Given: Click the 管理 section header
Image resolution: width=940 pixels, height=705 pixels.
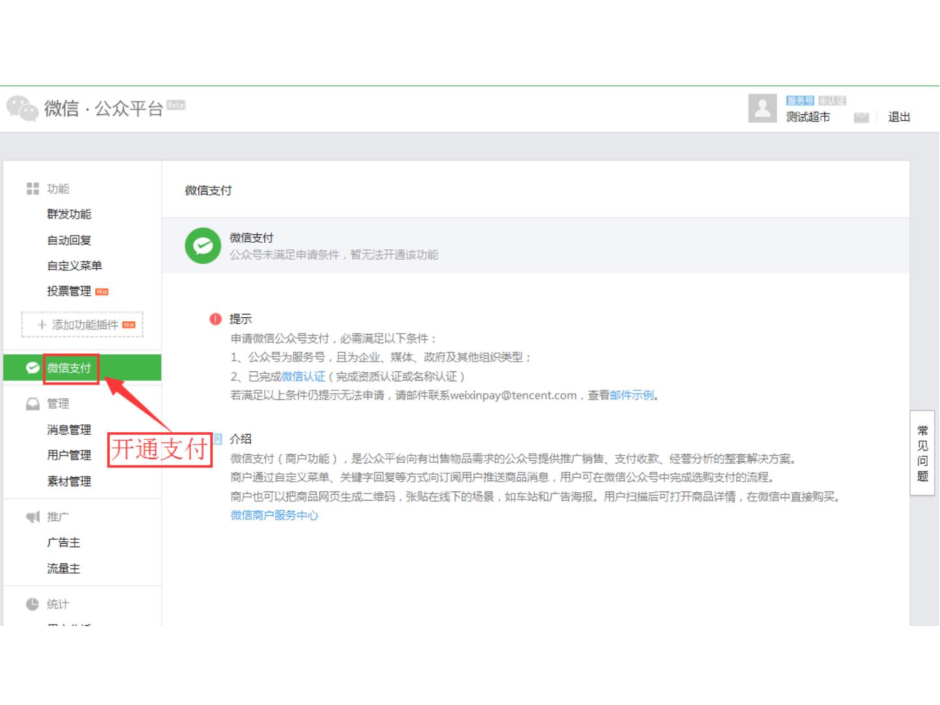Looking at the screenshot, I should (58, 404).
